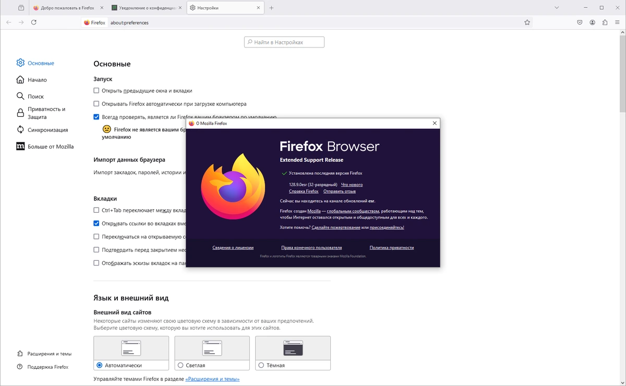Select the automatic theme thumbnail preview
The width and height of the screenshot is (626, 386).
pyautogui.click(x=131, y=348)
